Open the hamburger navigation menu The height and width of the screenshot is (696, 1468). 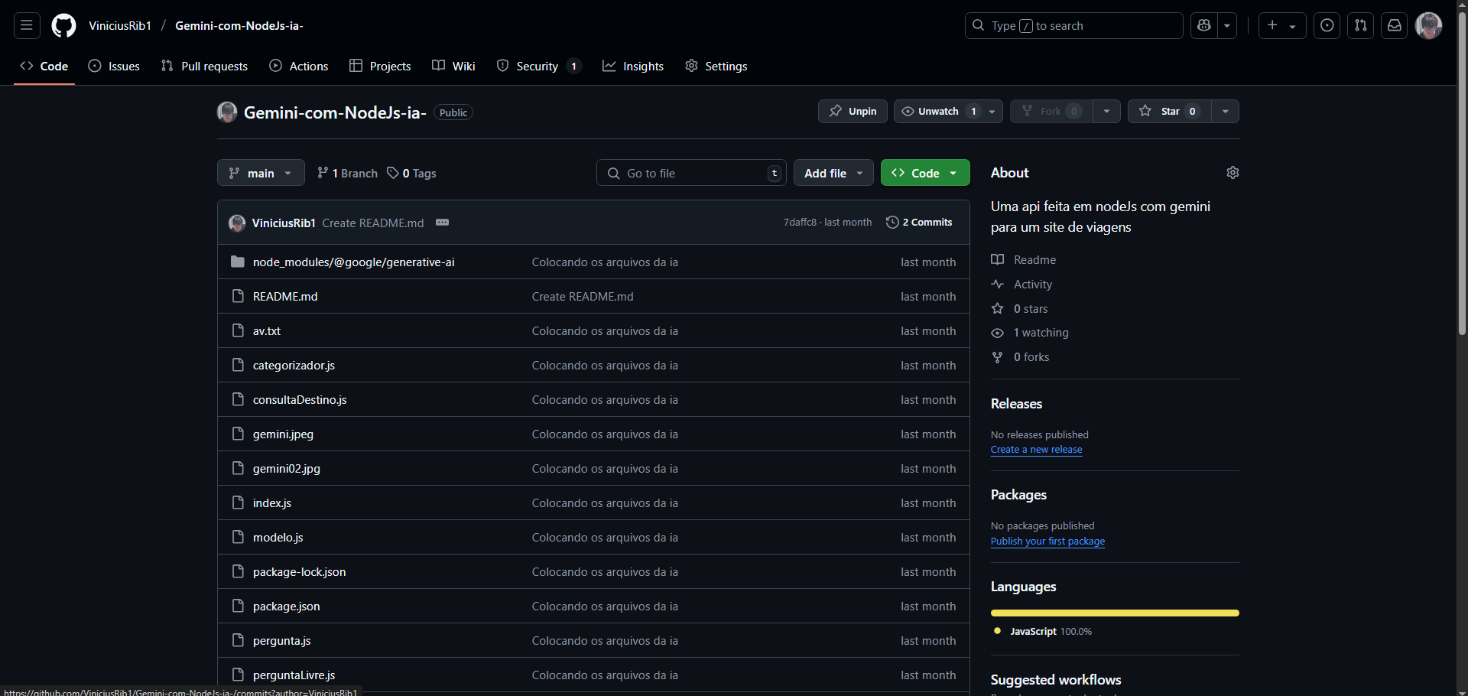[x=27, y=26]
